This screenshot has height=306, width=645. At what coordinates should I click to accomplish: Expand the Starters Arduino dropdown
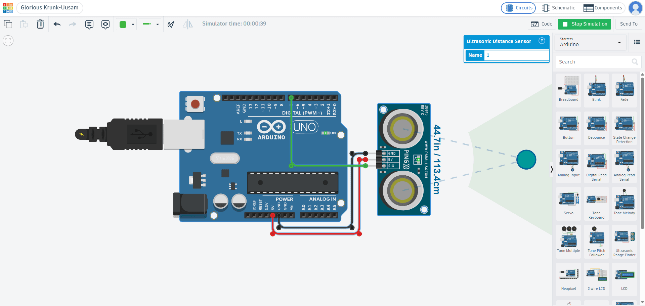590,42
